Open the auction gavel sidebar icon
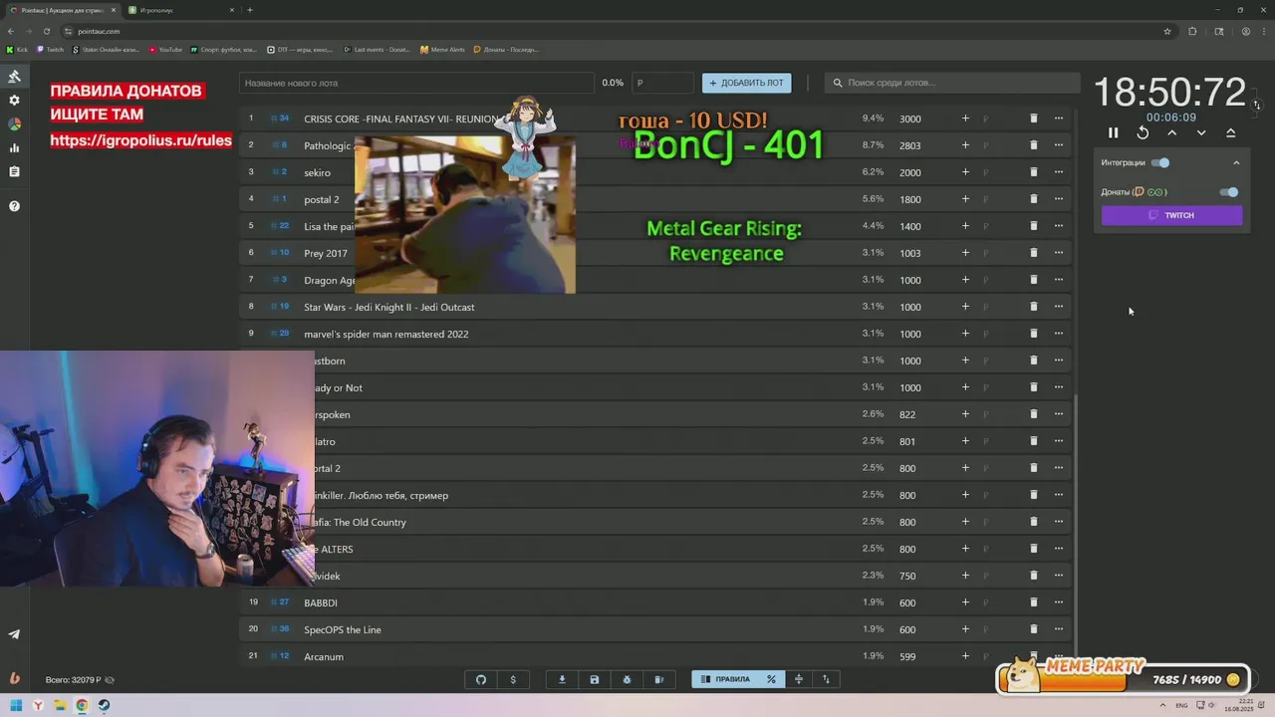 [x=14, y=77]
